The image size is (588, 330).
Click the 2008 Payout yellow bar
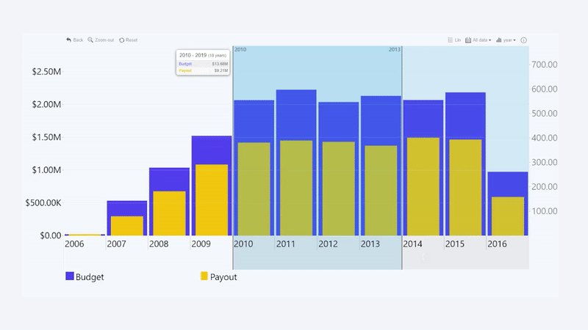(x=169, y=213)
